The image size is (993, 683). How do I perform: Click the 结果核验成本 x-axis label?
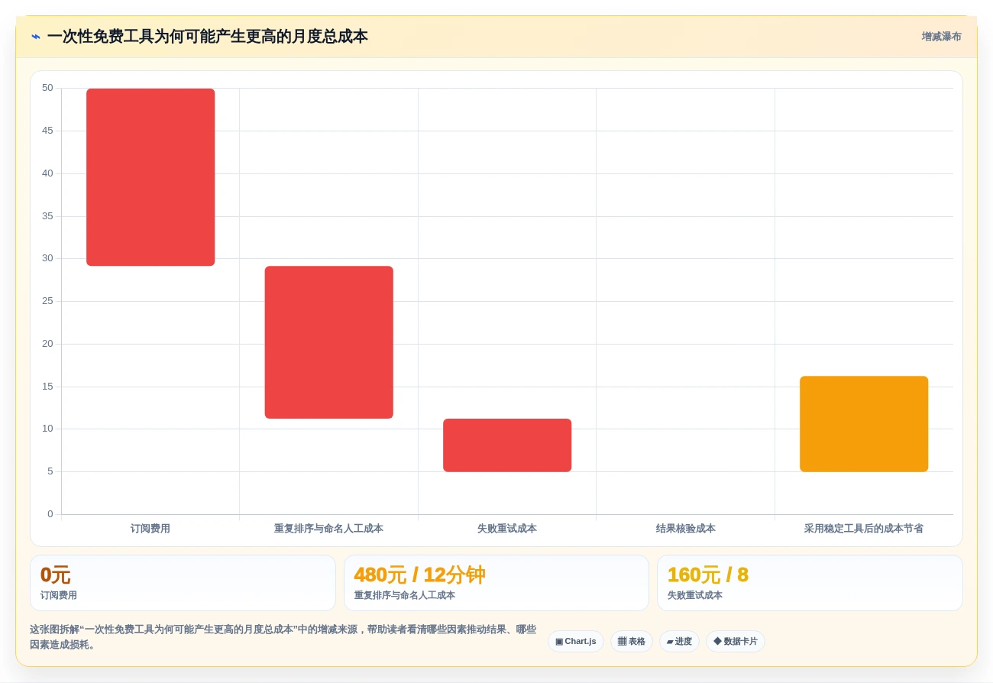(686, 529)
